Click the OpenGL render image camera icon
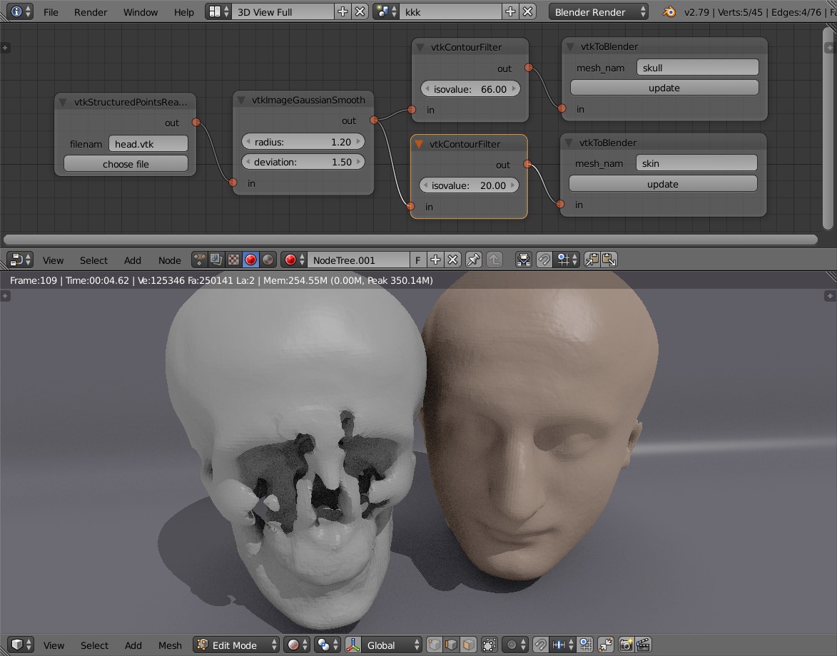 (626, 645)
